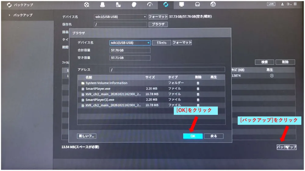Click the user account icon at top right
This screenshot has height=171, width=305.
coord(282,4)
